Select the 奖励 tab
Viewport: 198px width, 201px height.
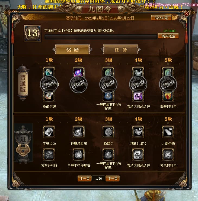pos(72,50)
